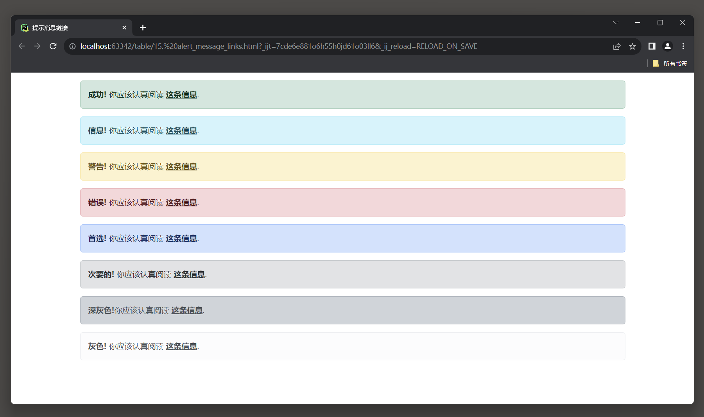Follow 这条信息 link in 成功 alert

point(181,95)
